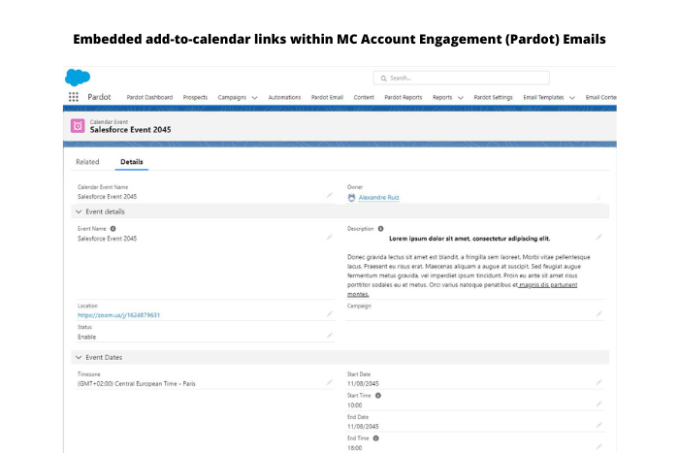Edit Timezone pencil icon
Image resolution: width=679 pixels, height=453 pixels.
coord(330,382)
